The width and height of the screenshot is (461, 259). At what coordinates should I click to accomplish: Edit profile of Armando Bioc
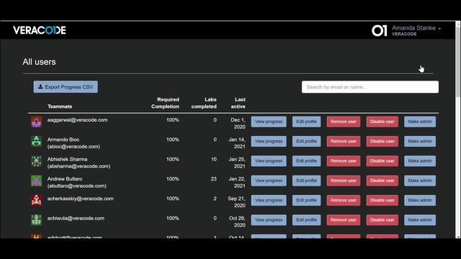pyautogui.click(x=306, y=141)
